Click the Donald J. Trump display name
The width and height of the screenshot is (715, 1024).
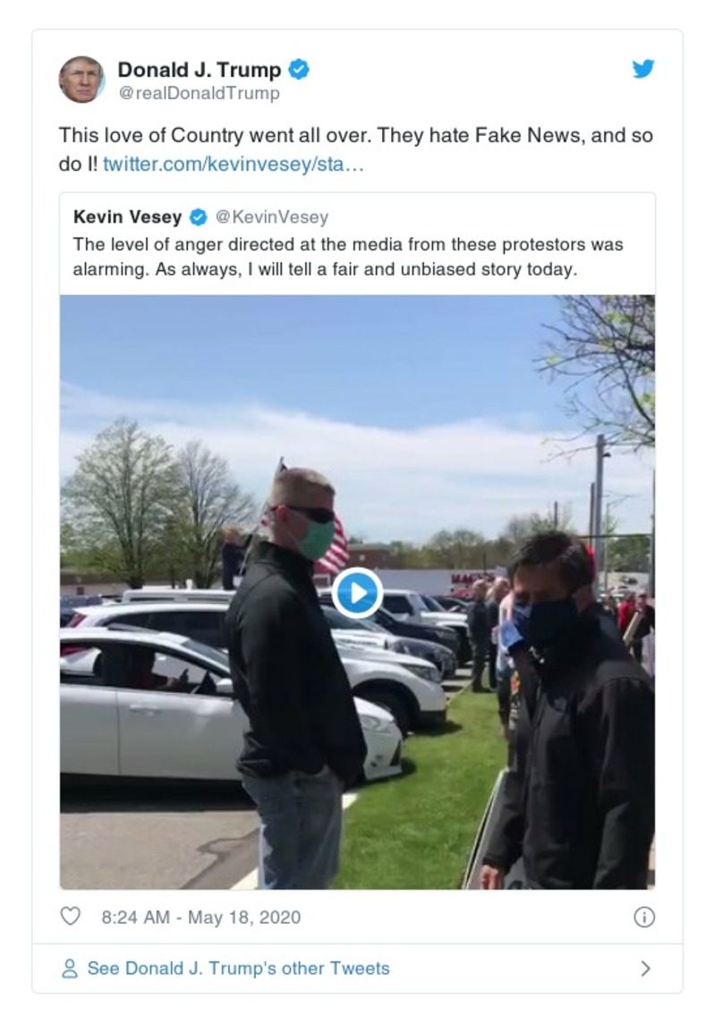pos(199,70)
